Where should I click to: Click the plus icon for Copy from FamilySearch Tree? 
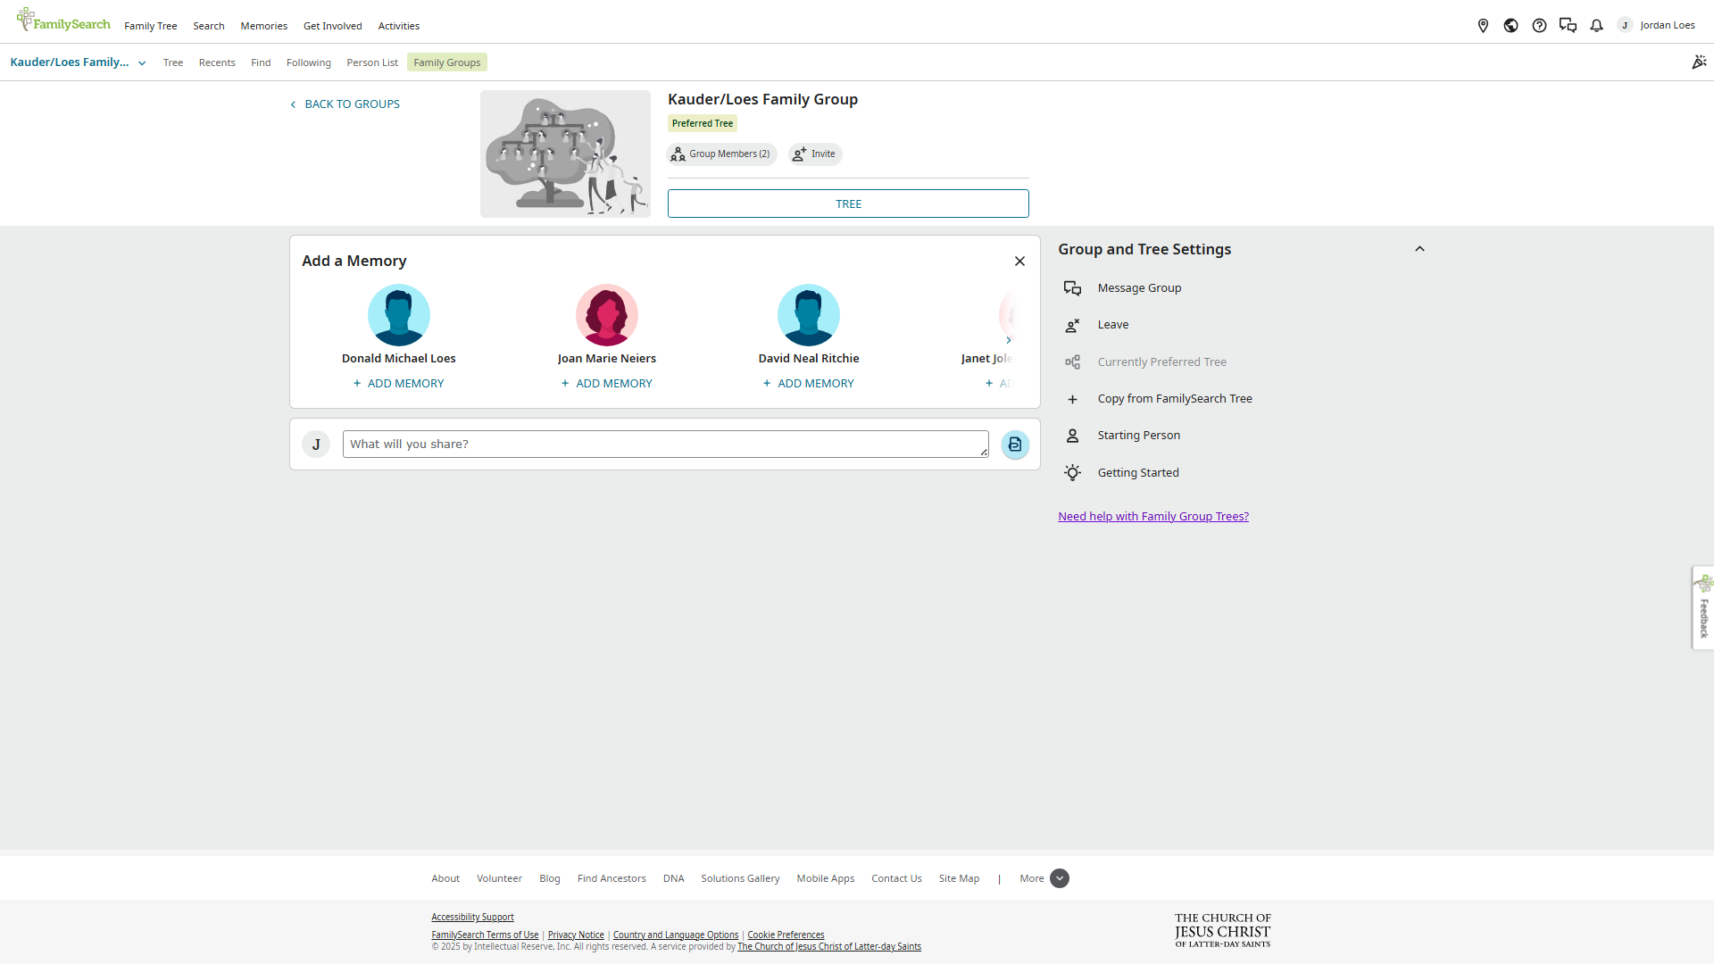[x=1072, y=399]
